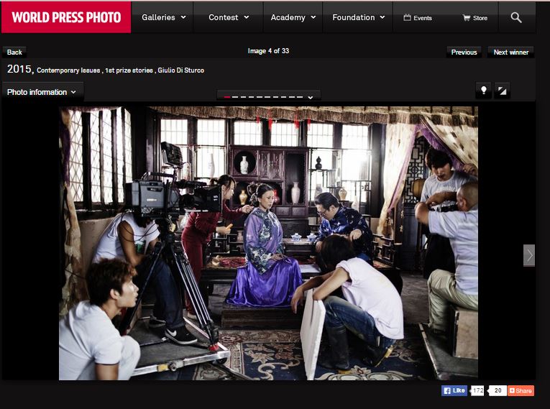The height and width of the screenshot is (409, 550).
Task: Click the Back button
Action: tap(14, 52)
